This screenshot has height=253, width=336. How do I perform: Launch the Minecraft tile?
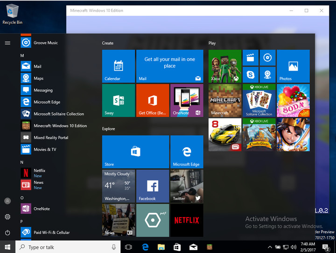[225, 101]
